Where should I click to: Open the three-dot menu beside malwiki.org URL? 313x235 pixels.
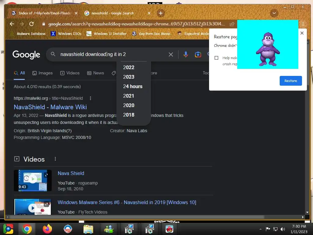point(90,98)
